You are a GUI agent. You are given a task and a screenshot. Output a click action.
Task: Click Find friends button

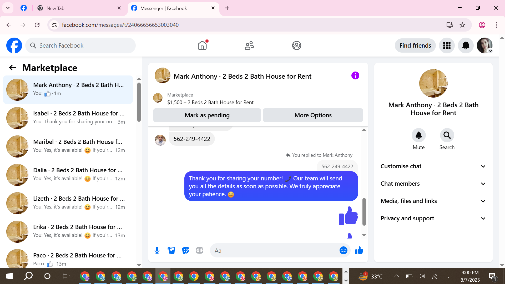coord(415,45)
